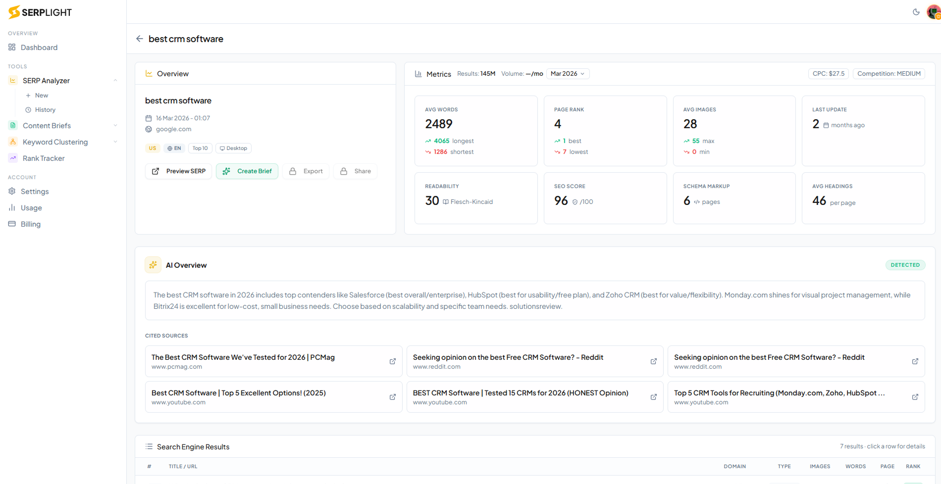Expand the Content Briefs chevron
This screenshot has width=941, height=484.
click(x=115, y=126)
